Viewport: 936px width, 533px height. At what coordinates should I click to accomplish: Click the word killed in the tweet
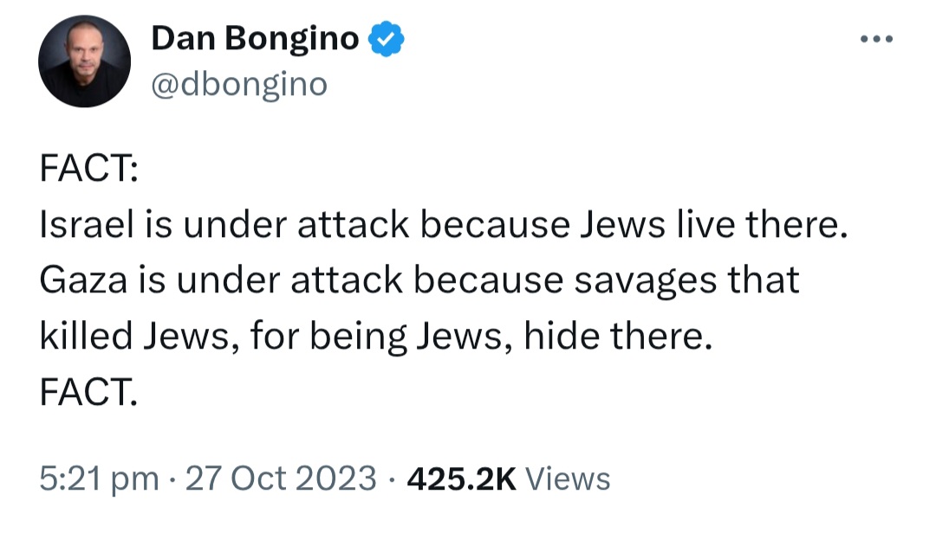pyautogui.click(x=86, y=336)
